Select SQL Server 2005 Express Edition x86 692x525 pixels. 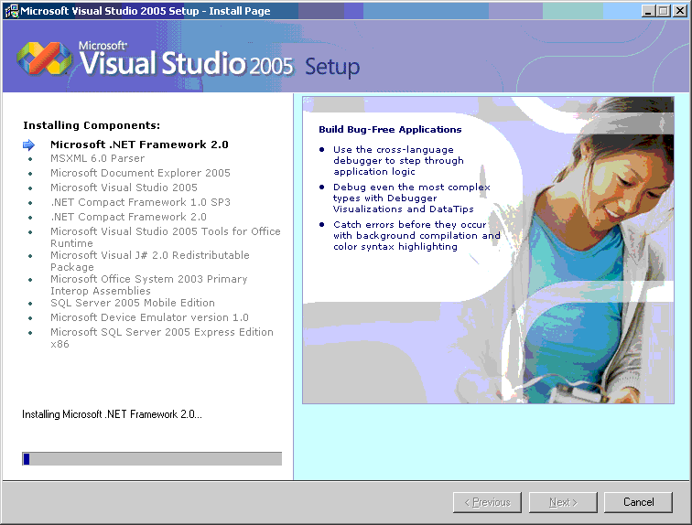pos(162,337)
